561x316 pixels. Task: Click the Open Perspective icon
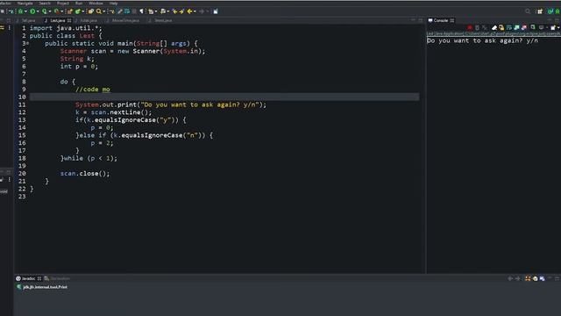pos(540,11)
